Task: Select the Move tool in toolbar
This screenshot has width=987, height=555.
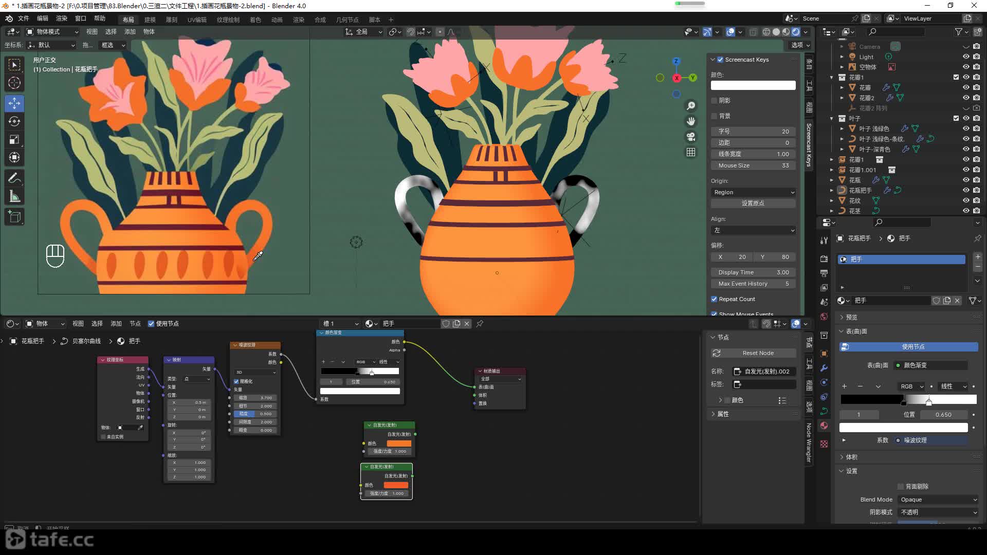Action: (15, 102)
